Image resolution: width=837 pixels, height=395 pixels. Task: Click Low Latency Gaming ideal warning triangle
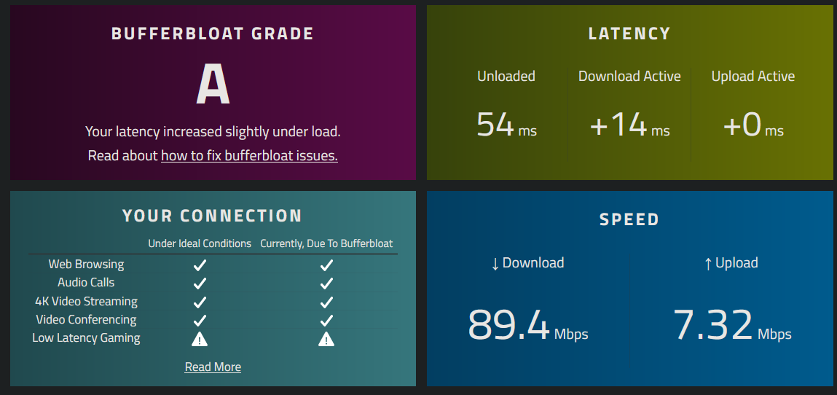[200, 339]
